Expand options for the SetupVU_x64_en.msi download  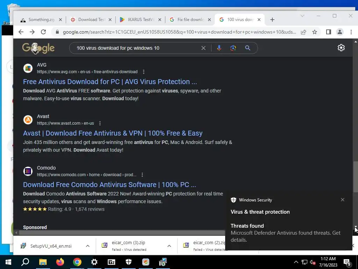point(88,246)
